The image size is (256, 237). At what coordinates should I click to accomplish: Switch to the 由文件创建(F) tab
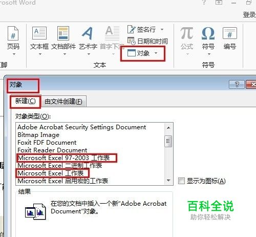tap(63, 102)
